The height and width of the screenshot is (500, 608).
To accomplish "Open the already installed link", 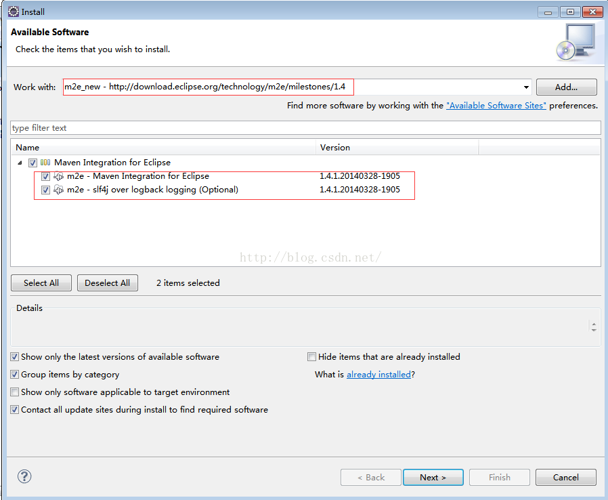I will click(378, 375).
